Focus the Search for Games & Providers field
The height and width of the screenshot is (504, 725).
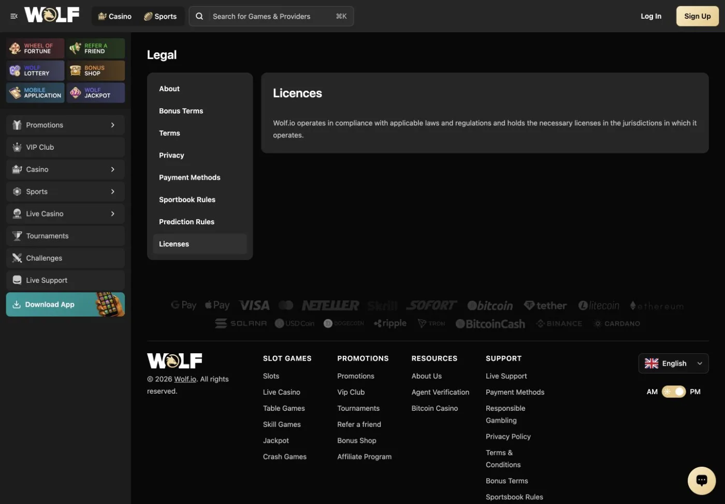(271, 16)
